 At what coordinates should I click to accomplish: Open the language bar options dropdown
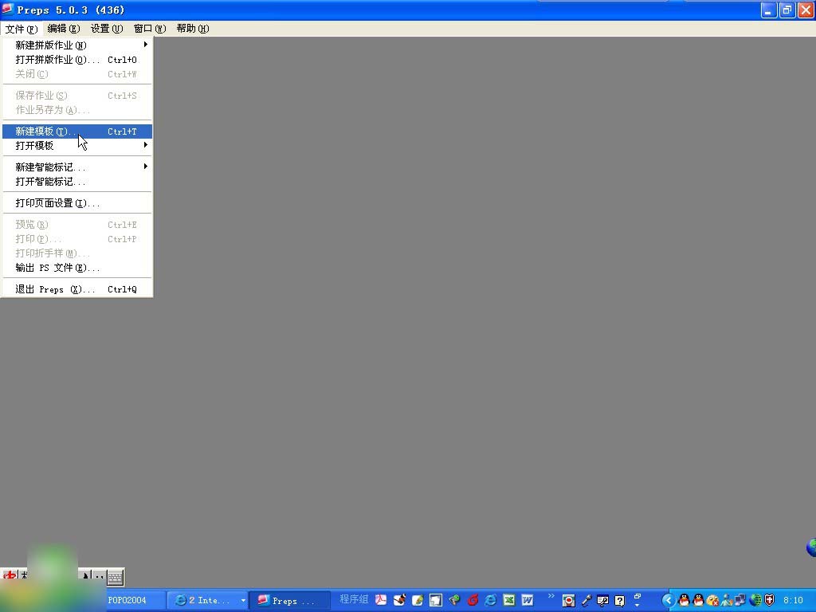[637, 605]
